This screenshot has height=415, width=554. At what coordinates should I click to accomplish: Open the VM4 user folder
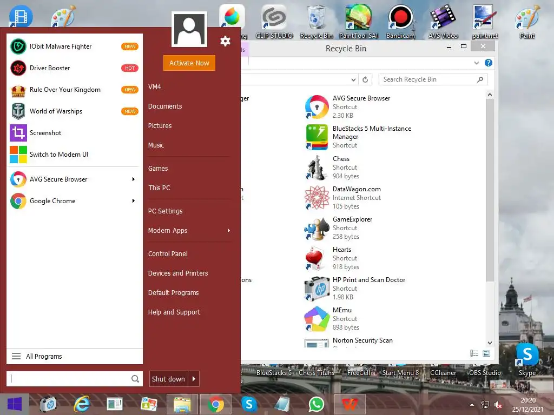click(154, 87)
